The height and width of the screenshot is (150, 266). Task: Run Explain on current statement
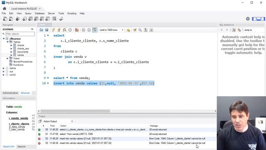click(x=64, y=30)
